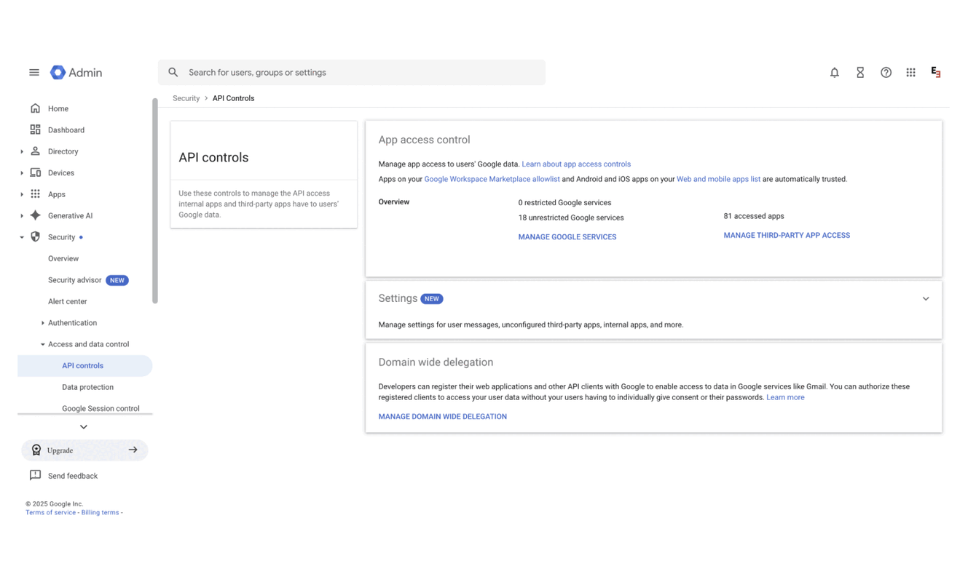Collapse Access and data control
The height and width of the screenshot is (582, 976).
point(42,343)
